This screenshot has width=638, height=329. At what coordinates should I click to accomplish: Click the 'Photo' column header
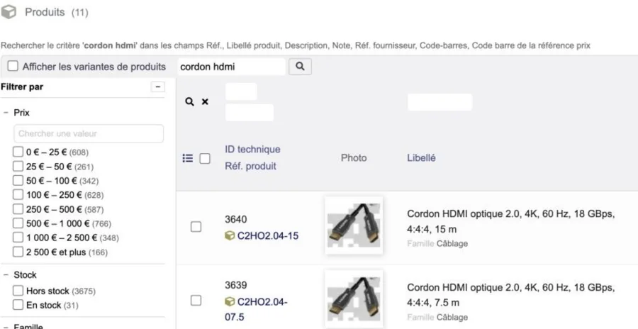354,158
